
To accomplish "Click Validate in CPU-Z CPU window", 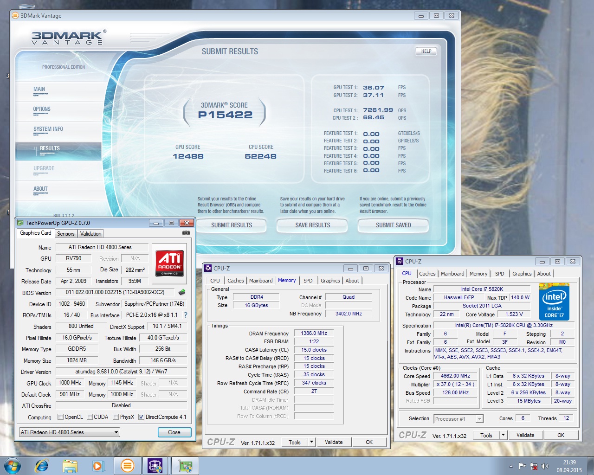I will (x=525, y=435).
